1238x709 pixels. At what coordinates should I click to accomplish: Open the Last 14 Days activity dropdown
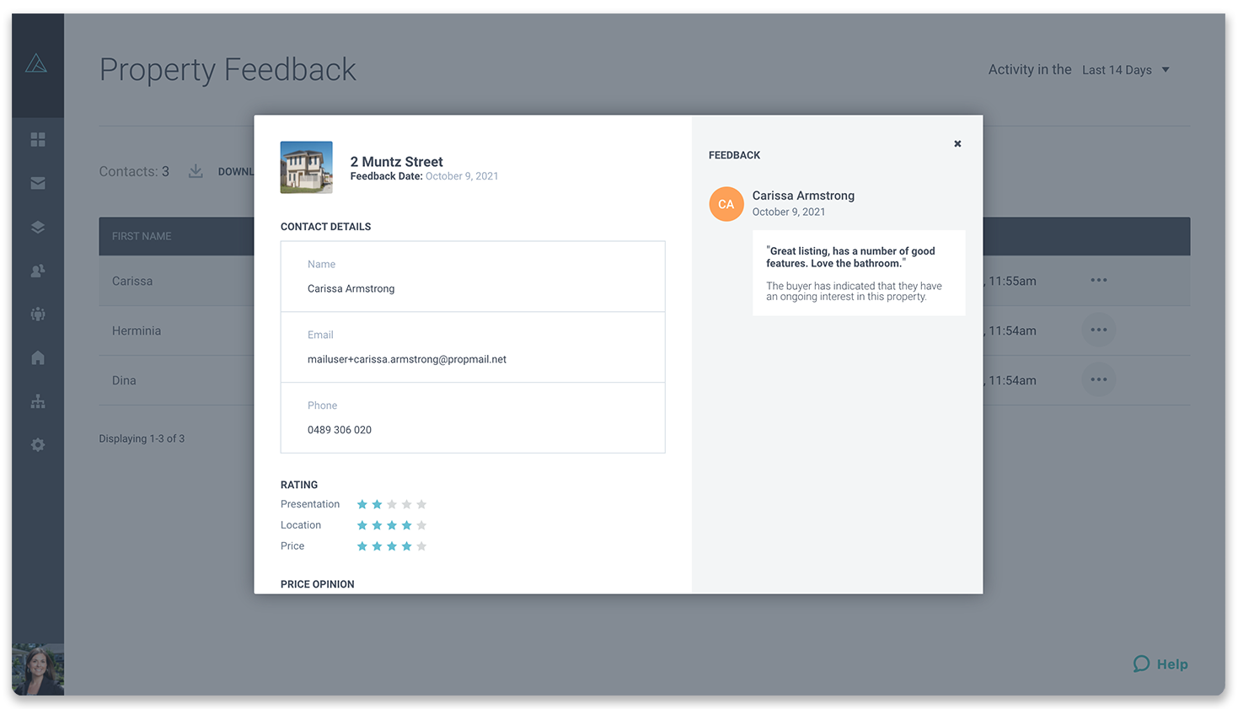click(1125, 70)
